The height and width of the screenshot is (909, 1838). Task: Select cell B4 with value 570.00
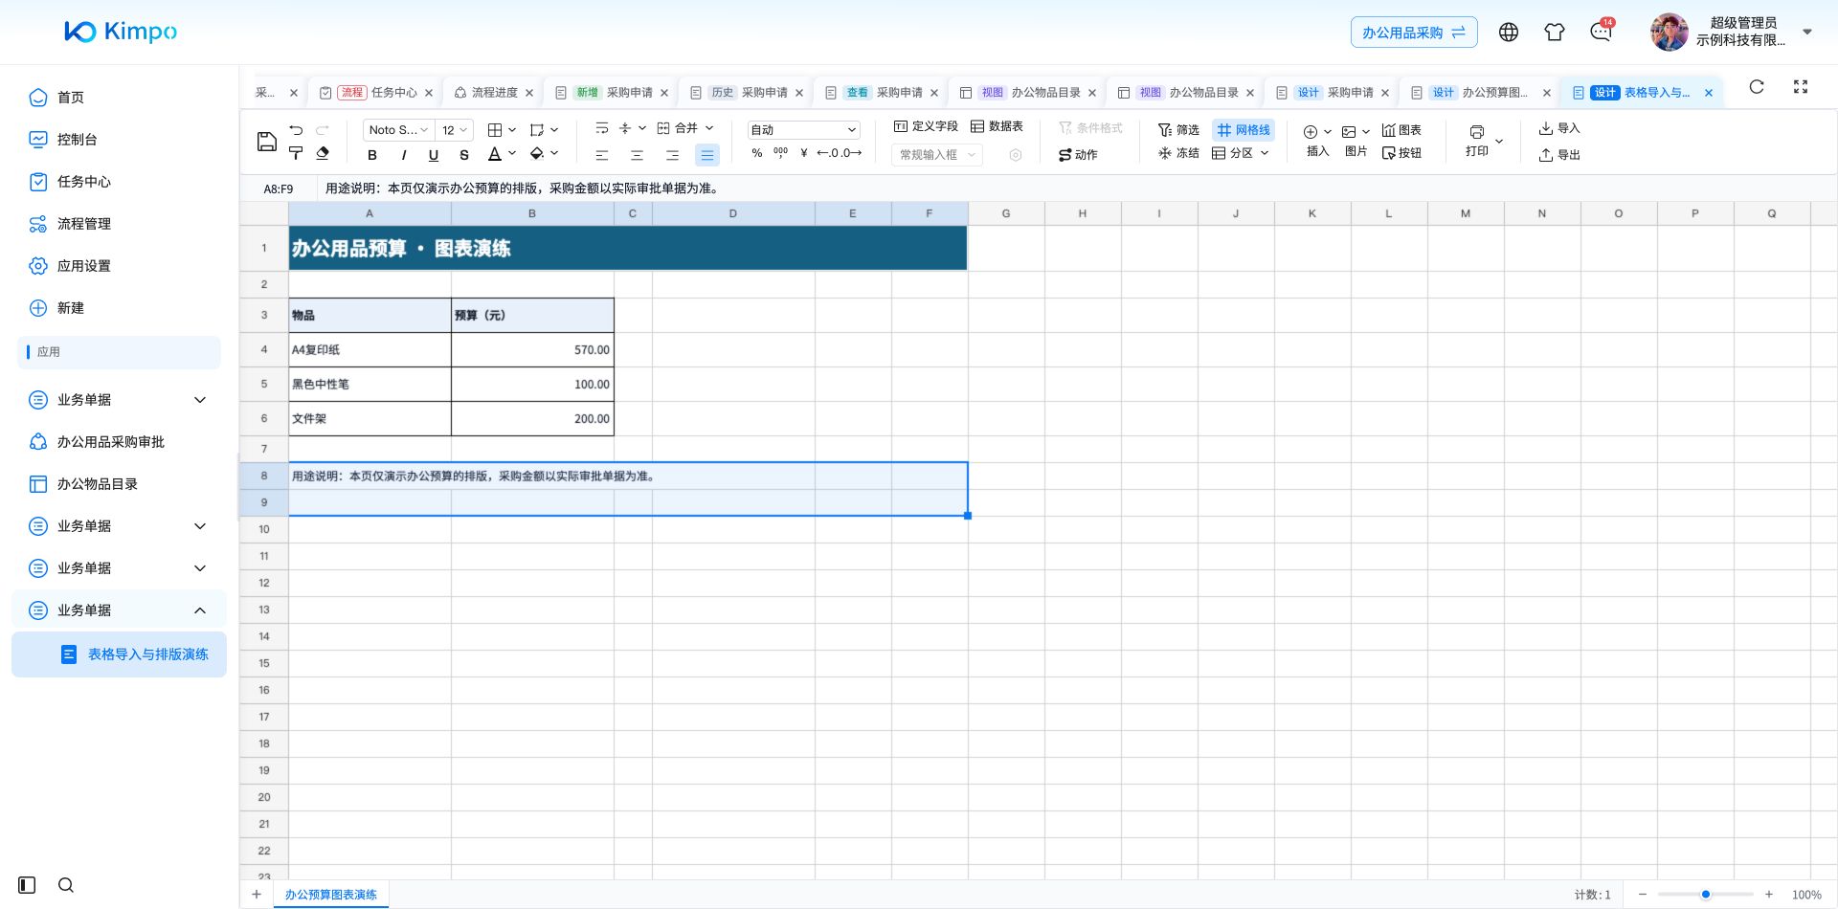532,350
